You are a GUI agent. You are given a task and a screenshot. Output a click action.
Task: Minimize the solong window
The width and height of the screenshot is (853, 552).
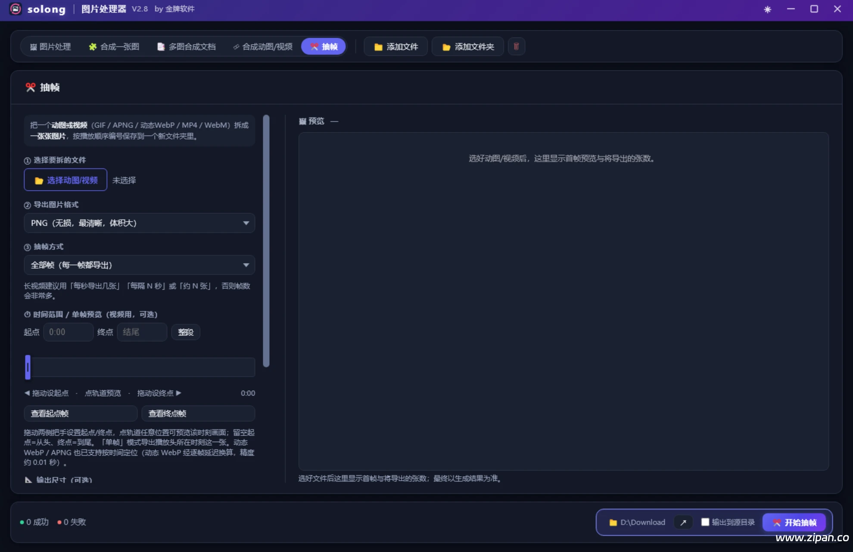click(x=791, y=9)
